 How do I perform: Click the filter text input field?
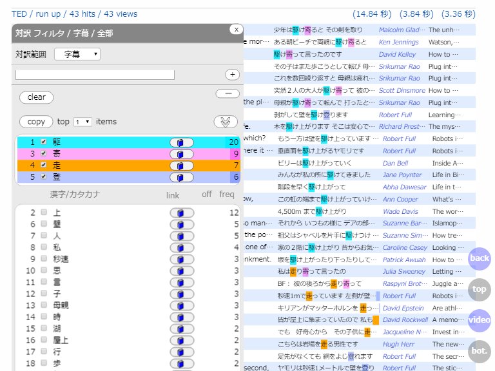[x=95, y=75]
